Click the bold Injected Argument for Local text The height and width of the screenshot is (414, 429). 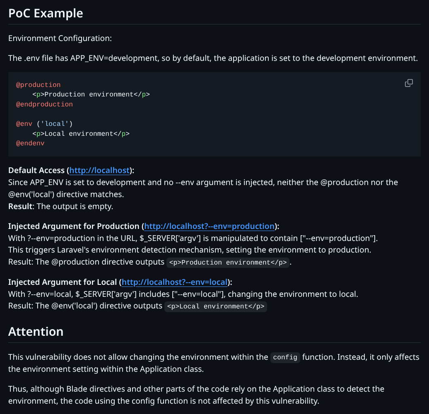point(63,282)
